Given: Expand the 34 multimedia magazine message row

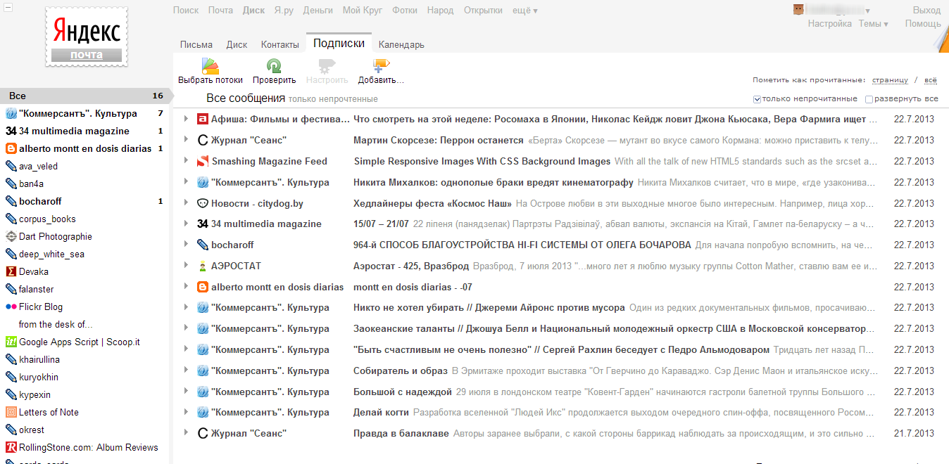Looking at the screenshot, I should click(186, 224).
